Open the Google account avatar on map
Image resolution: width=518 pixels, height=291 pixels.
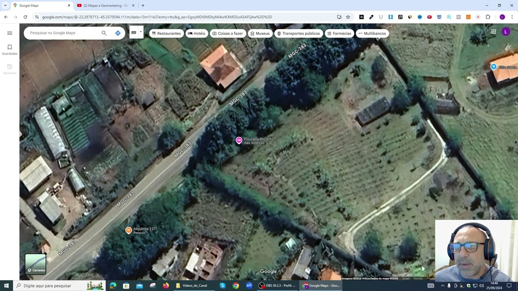tap(506, 32)
